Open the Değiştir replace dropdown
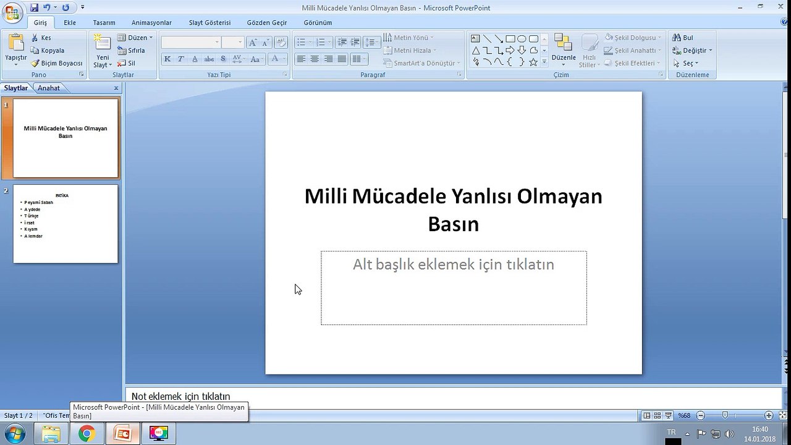 click(692, 51)
